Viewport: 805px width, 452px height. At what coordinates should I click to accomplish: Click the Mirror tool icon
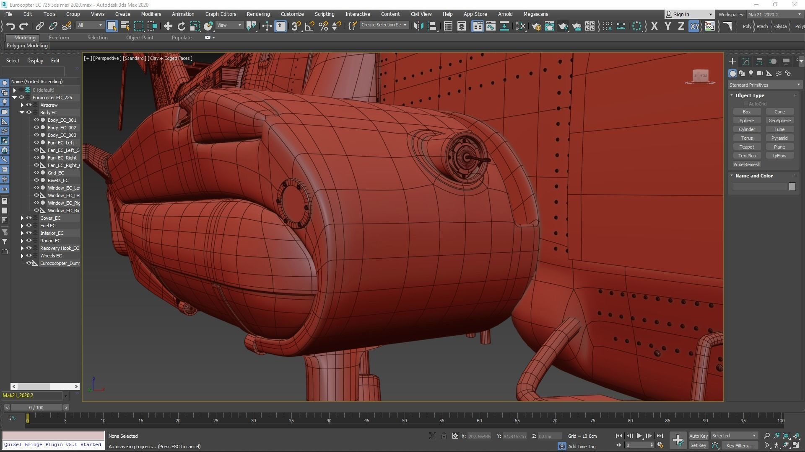pos(418,26)
